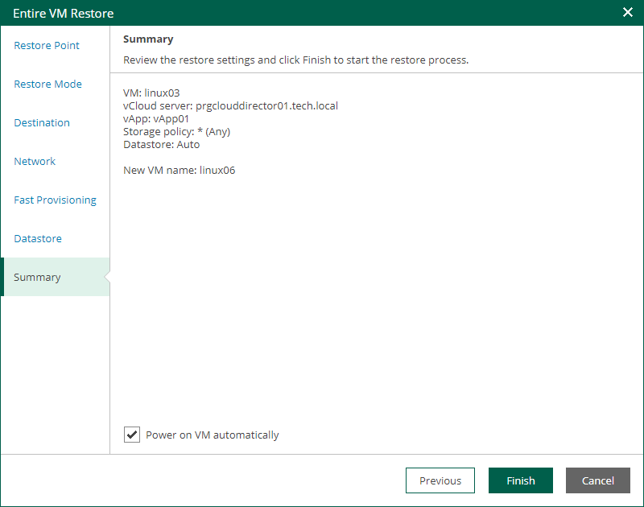Click the VM: linux03 summary line

(x=151, y=93)
